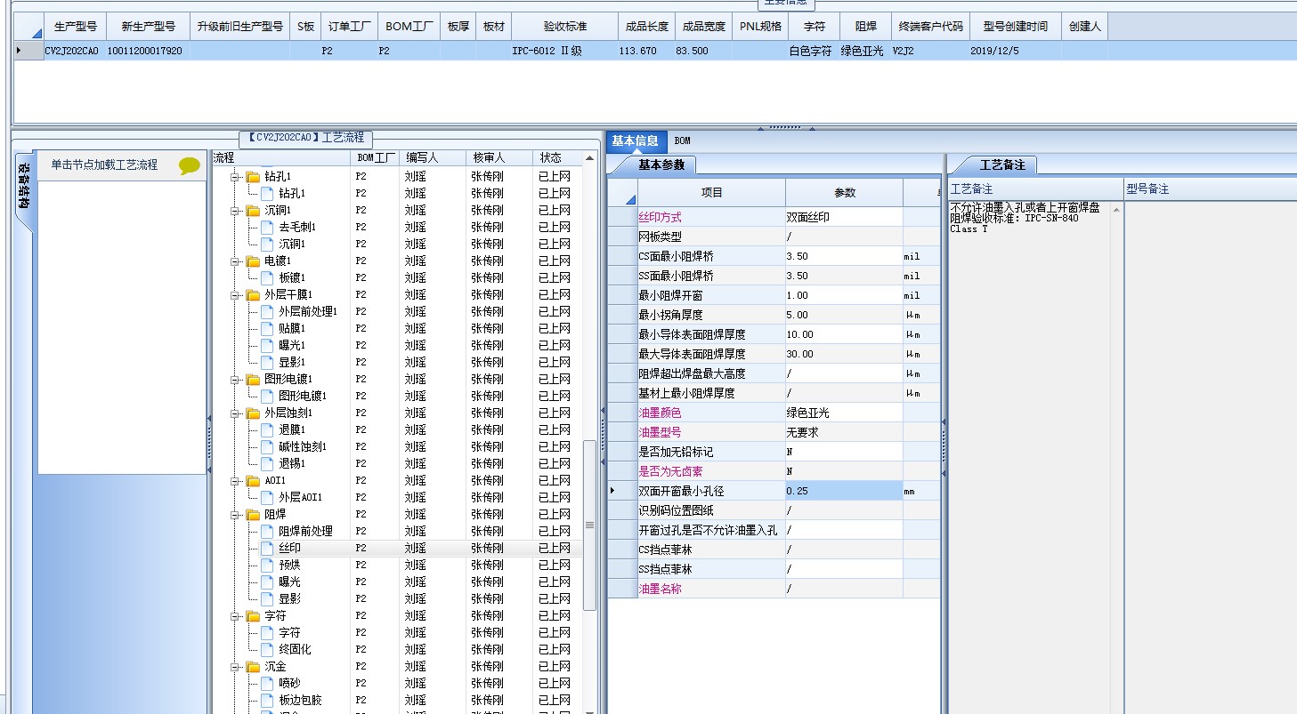The width and height of the screenshot is (1297, 714).
Task: Click the document icon beside 碱性蚀刻1
Action: coord(267,447)
